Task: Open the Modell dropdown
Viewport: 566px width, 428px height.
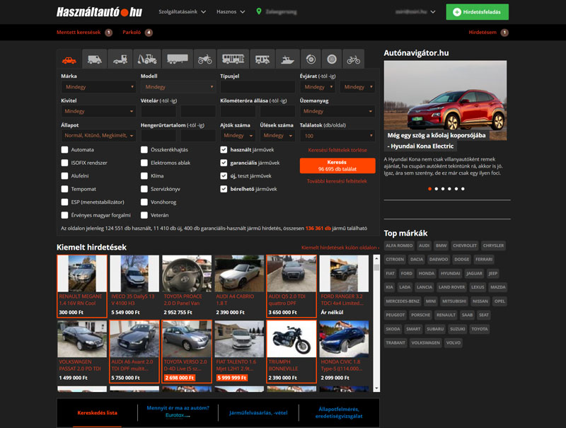Action: coord(178,87)
